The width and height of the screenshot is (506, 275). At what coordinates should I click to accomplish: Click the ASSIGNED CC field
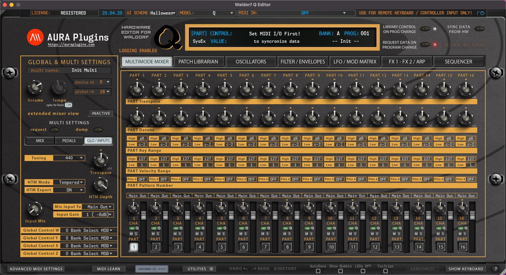(x=152, y=269)
